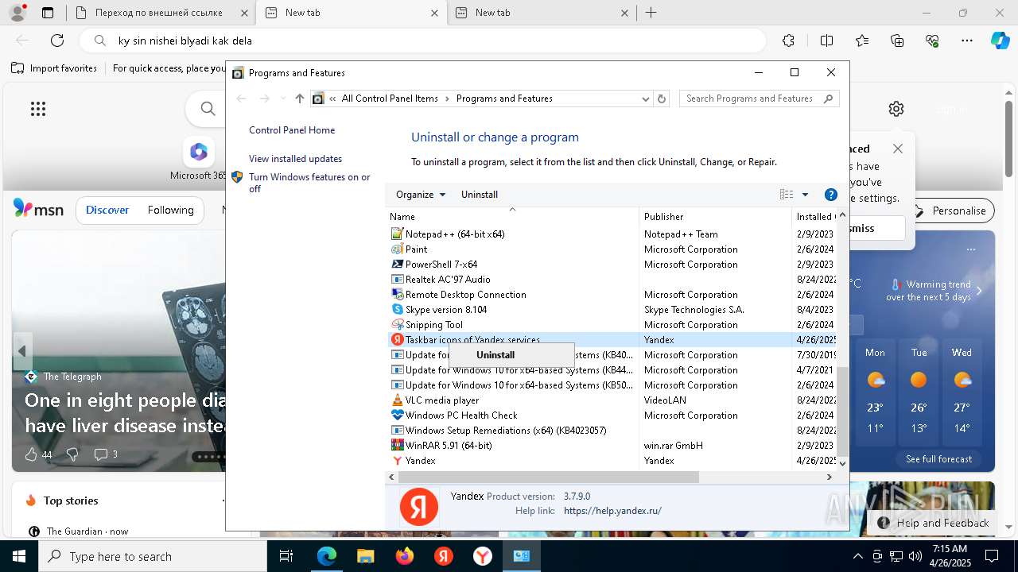Switch to the Переход по внешней ссылке tab
Screen dimensions: 1018x572
coord(161,13)
